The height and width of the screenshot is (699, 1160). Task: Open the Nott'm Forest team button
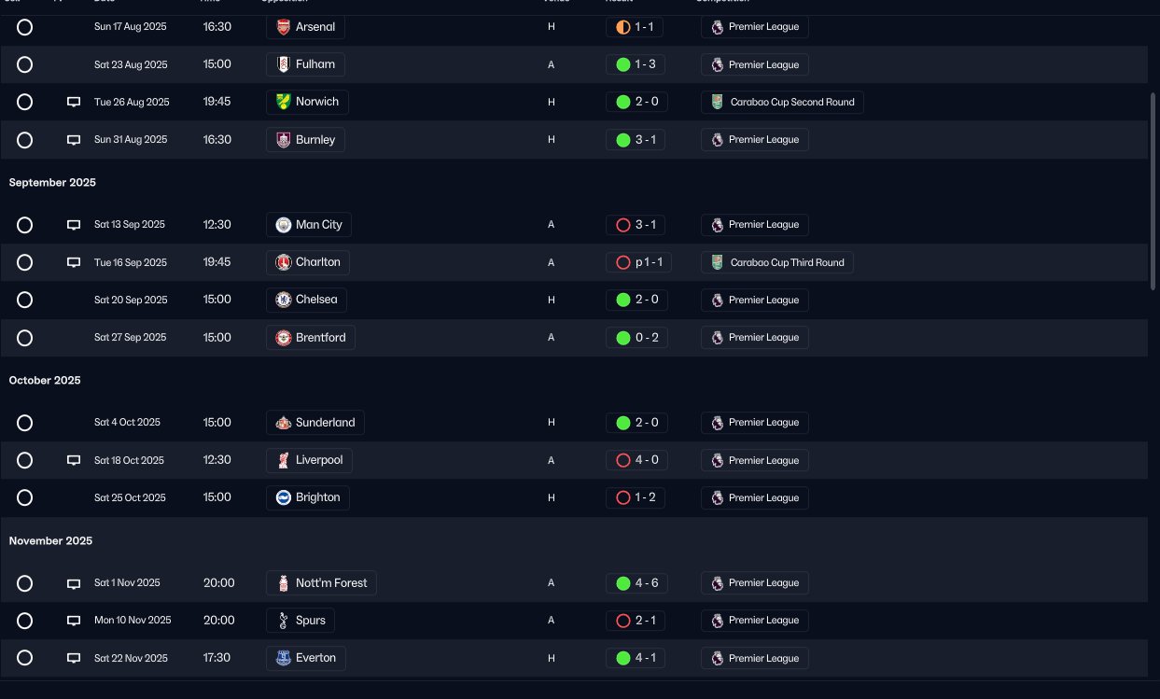[321, 583]
